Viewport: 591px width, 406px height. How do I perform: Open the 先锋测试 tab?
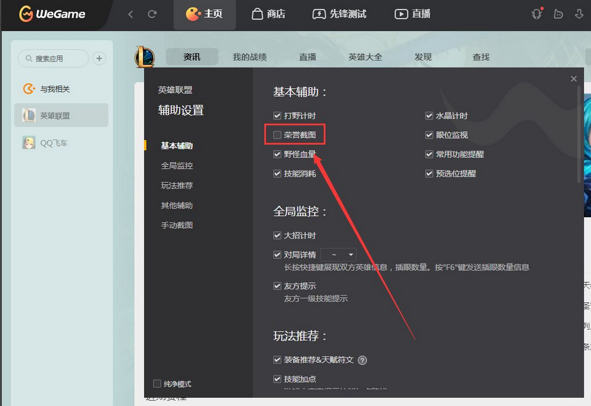pyautogui.click(x=339, y=14)
